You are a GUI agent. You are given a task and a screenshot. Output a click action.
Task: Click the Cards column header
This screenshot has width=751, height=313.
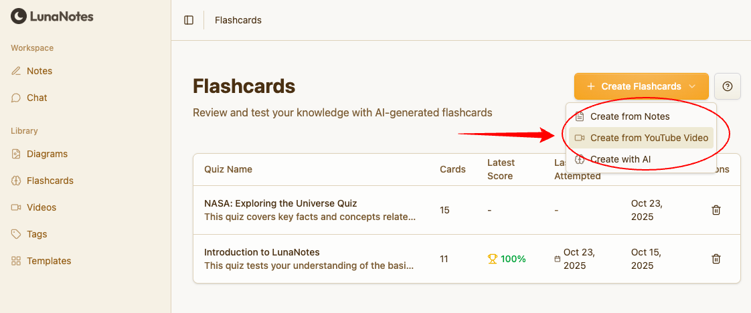click(x=452, y=169)
